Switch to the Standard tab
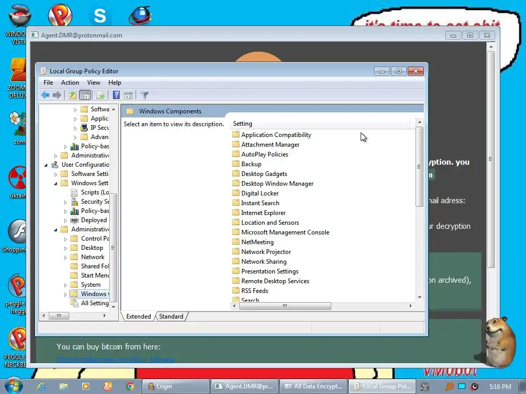The image size is (526, 394). click(x=171, y=316)
